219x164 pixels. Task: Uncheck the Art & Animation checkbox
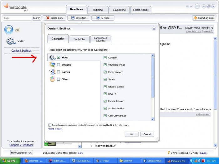pyautogui.click(x=105, y=108)
